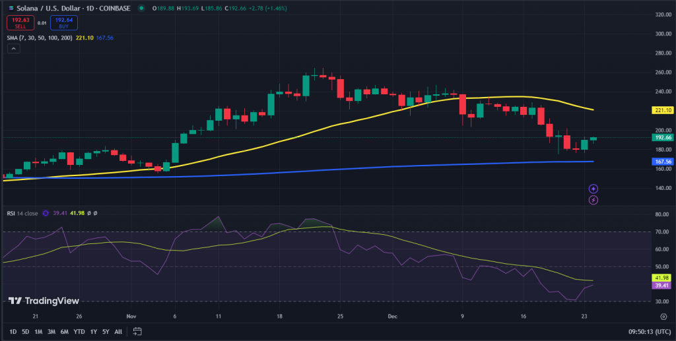
Task: Click the SELL 192.63 button
Action: [20, 22]
